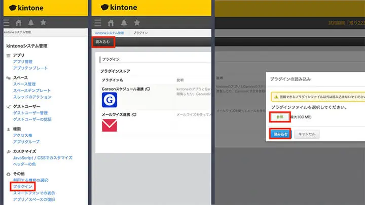Open 利用する機能の選択 link
The image size is (365, 205).
click(x=30, y=180)
